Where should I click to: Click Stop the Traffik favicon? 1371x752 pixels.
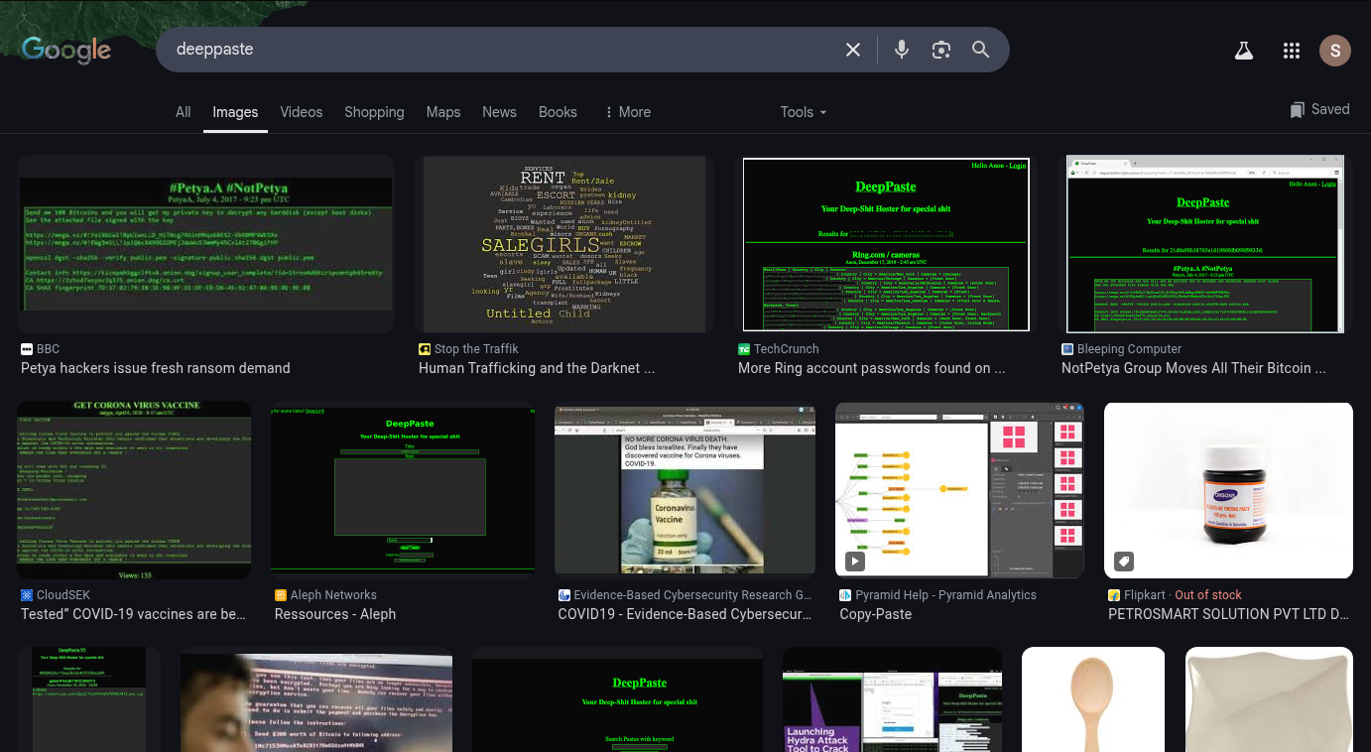pos(425,349)
